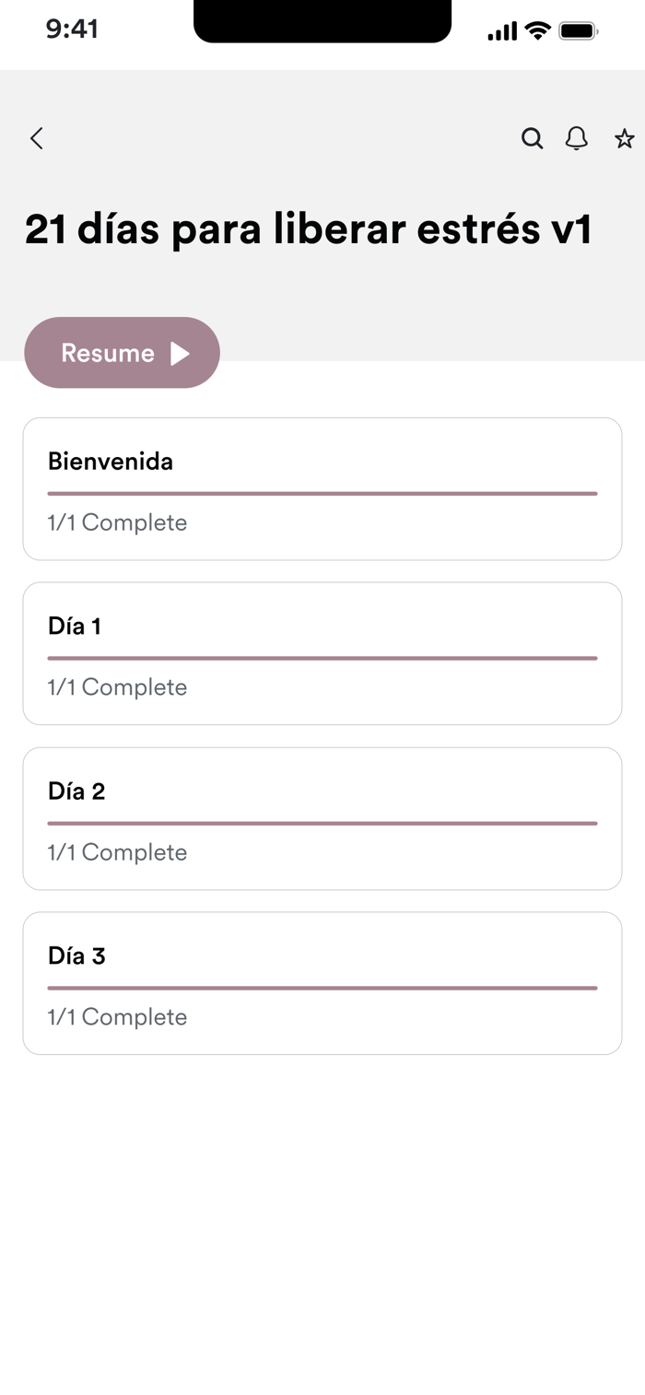Tap the back arrow icon
Viewport: 645px width, 1395px height.
tap(37, 139)
